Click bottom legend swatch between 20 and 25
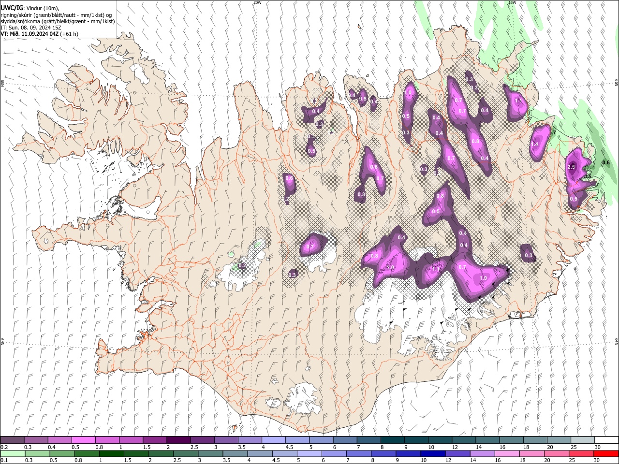This screenshot has height=464, width=619. (557, 453)
